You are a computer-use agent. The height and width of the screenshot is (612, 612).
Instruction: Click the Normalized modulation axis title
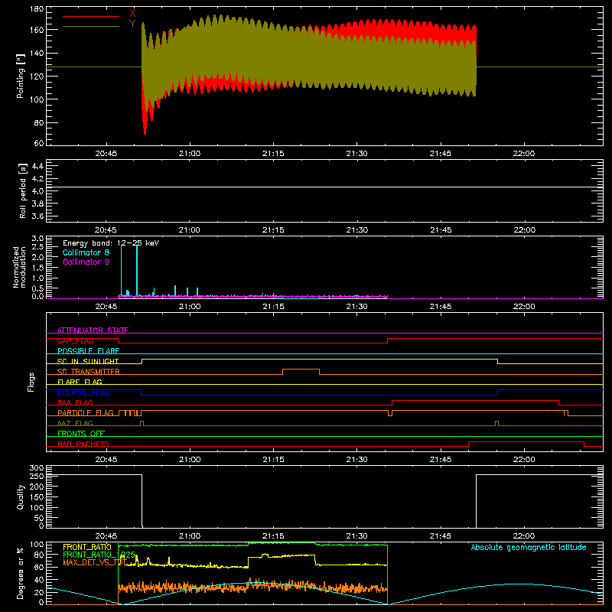click(x=19, y=267)
